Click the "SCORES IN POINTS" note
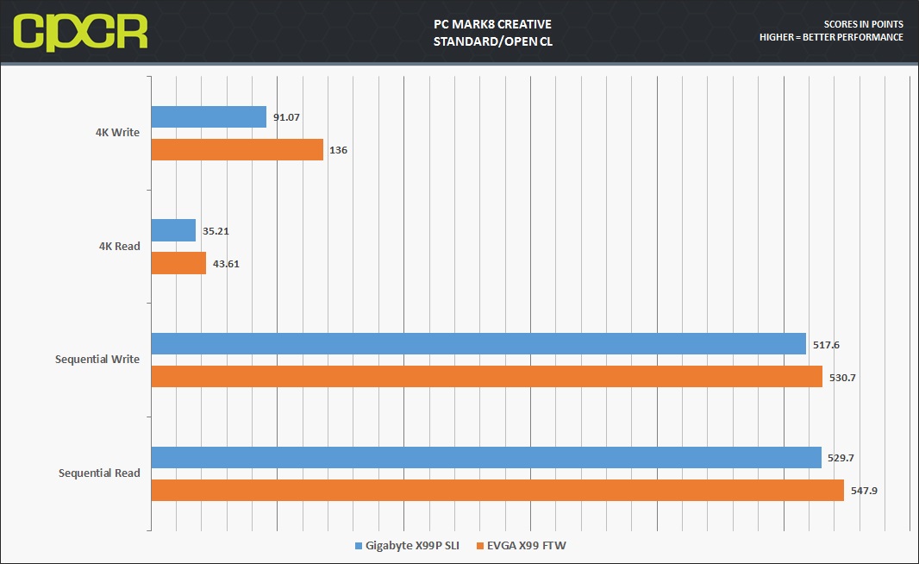Screen dimensions: 919x564 pos(863,24)
